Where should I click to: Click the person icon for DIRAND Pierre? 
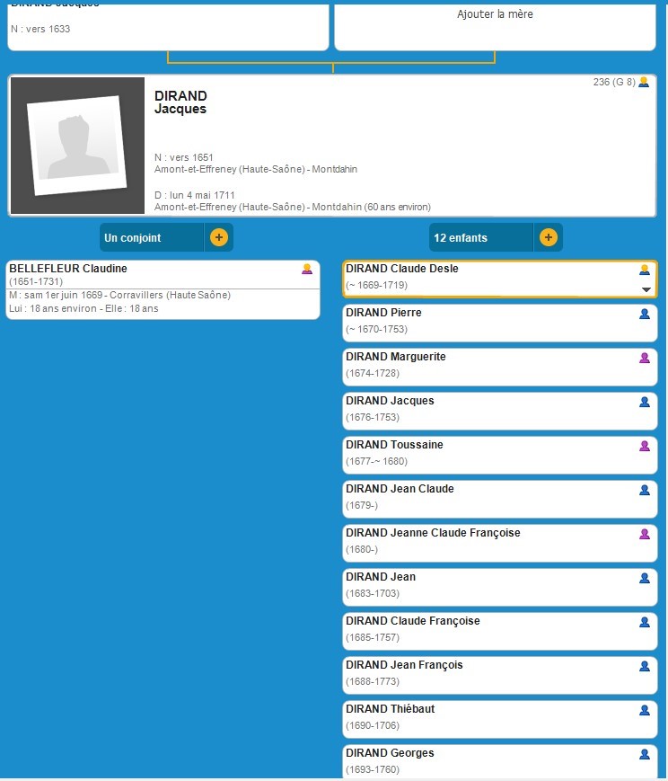click(644, 314)
